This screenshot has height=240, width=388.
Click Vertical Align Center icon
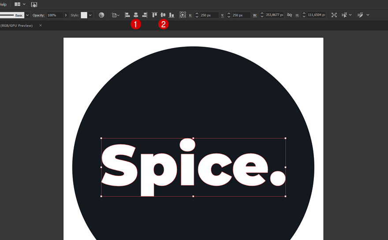pos(163,15)
